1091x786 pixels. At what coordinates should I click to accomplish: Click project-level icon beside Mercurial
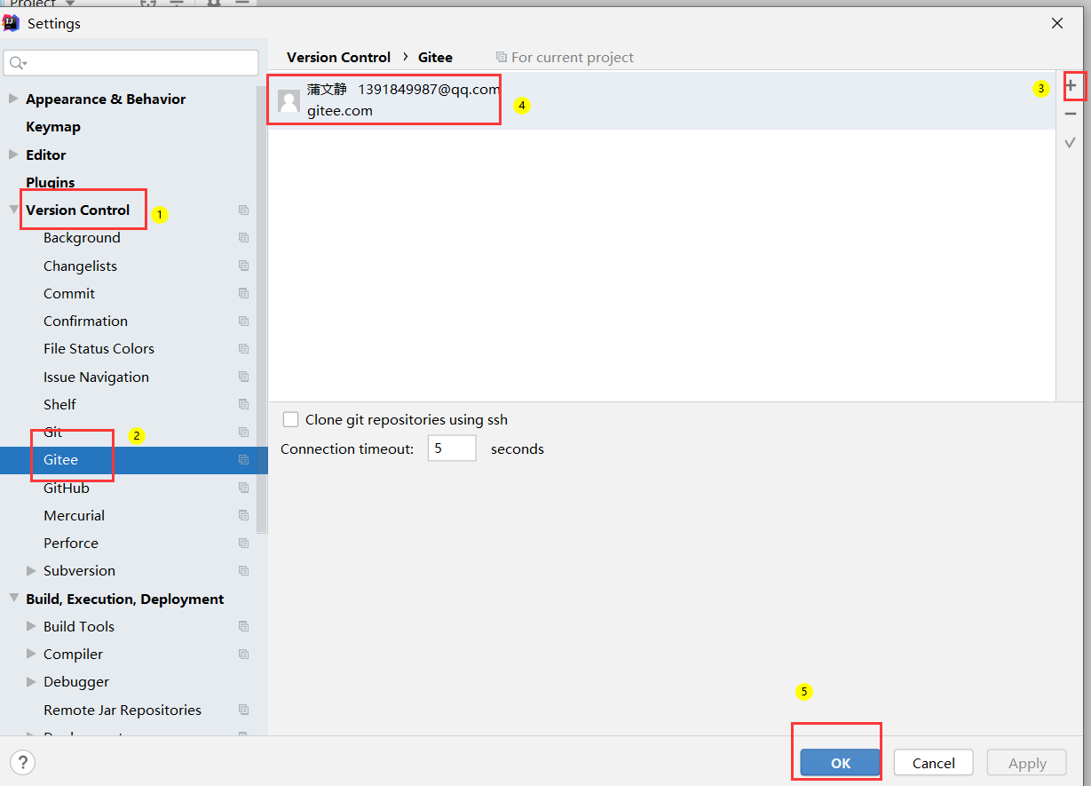tap(243, 515)
